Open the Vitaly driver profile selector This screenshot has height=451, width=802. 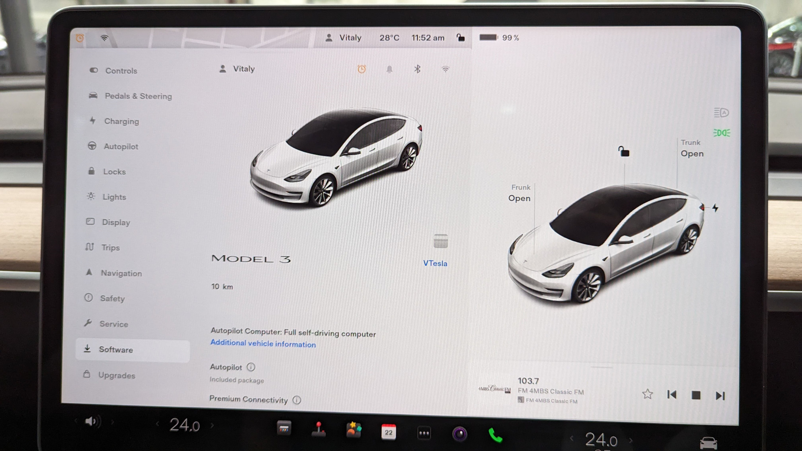coord(238,69)
